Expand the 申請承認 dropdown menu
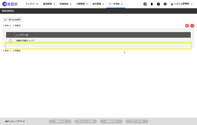The image size is (197, 125). point(65,4)
